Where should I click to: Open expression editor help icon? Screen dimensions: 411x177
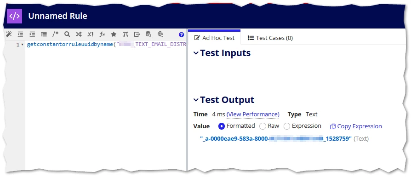(x=181, y=34)
